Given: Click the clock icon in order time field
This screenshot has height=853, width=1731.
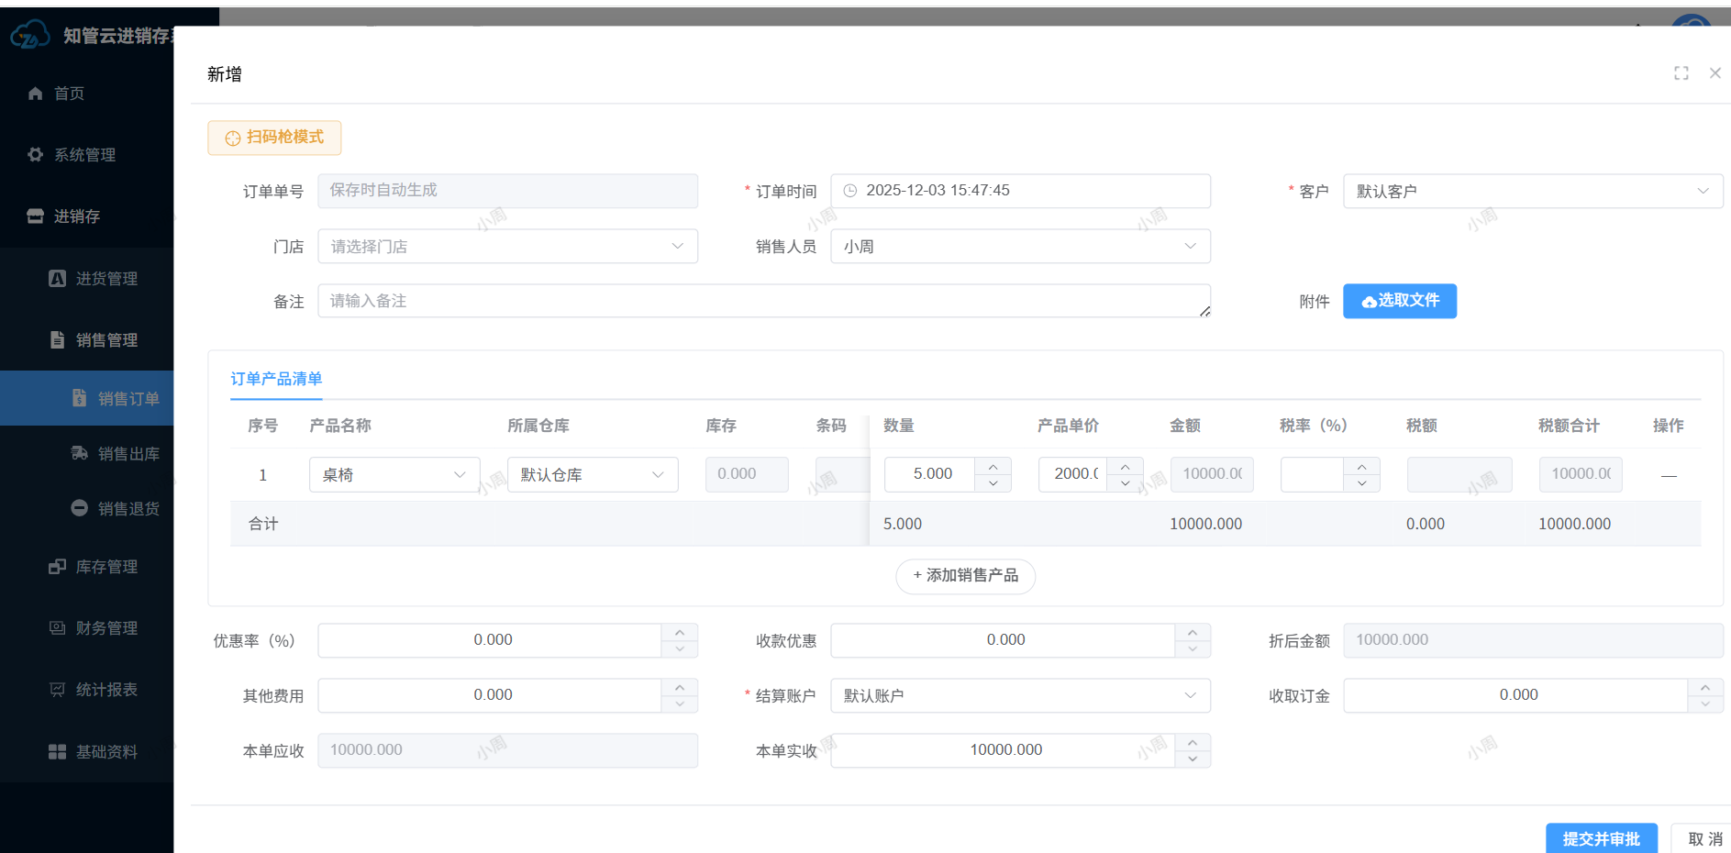Looking at the screenshot, I should pyautogui.click(x=849, y=191).
